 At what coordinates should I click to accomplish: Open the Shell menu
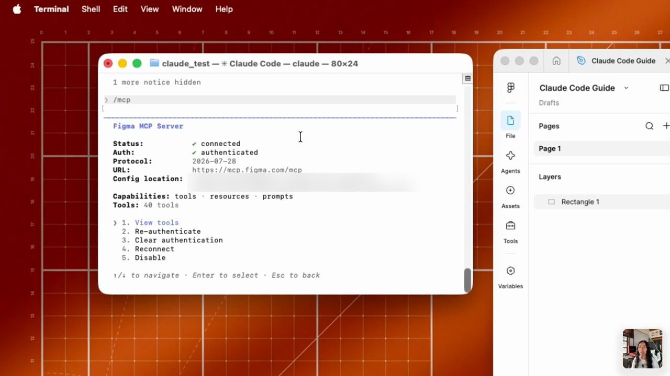point(91,9)
